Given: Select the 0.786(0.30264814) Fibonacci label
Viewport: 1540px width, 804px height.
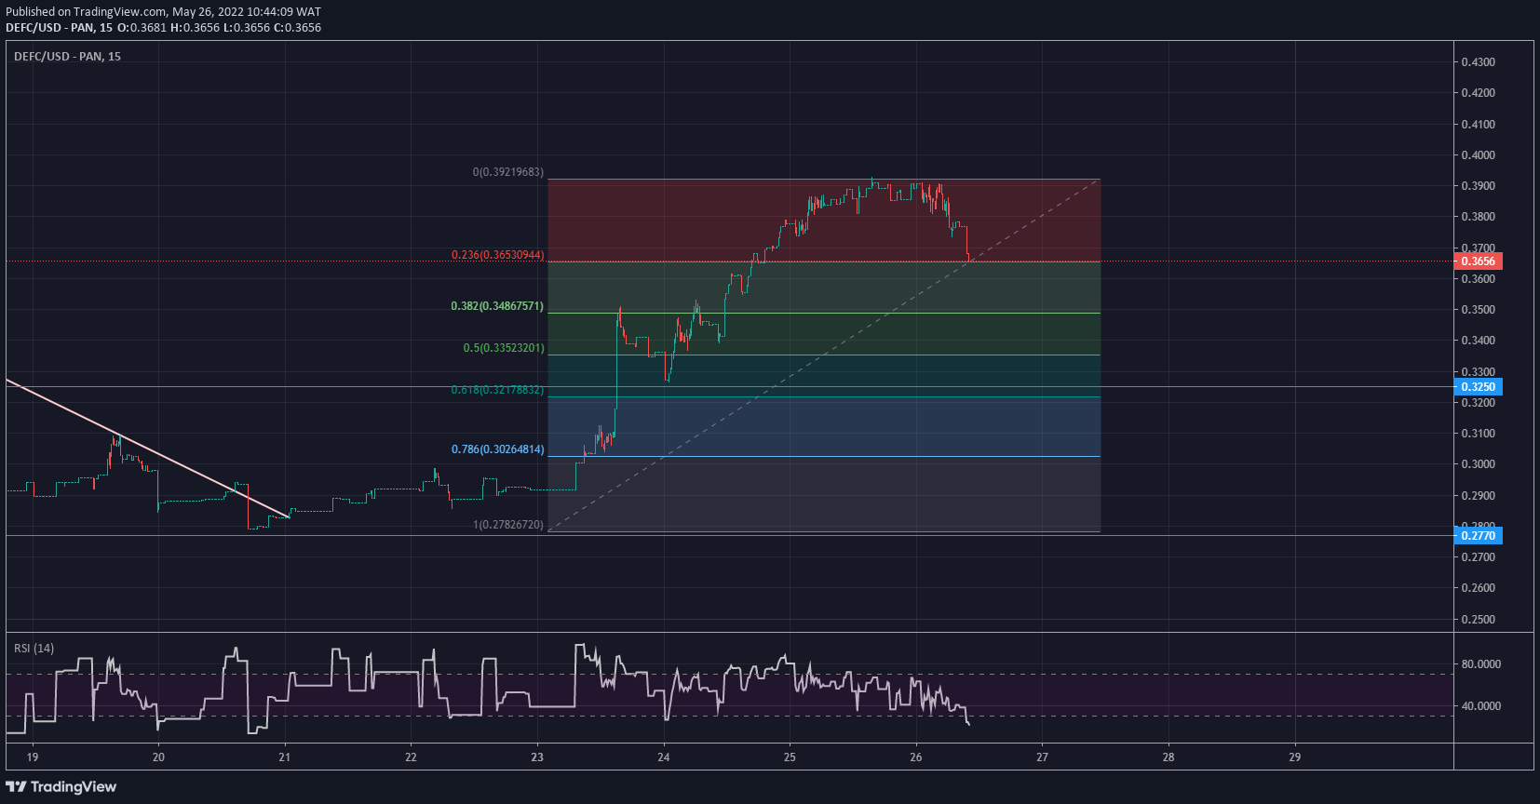Looking at the screenshot, I should tap(497, 449).
